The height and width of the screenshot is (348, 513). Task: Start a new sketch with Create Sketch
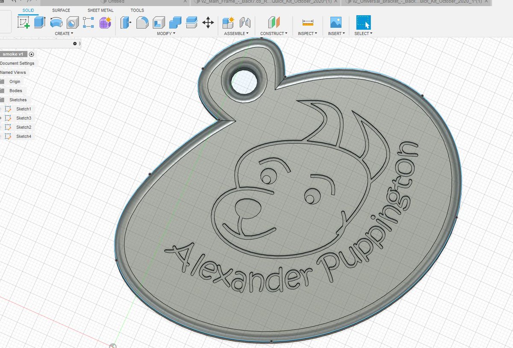coord(24,23)
